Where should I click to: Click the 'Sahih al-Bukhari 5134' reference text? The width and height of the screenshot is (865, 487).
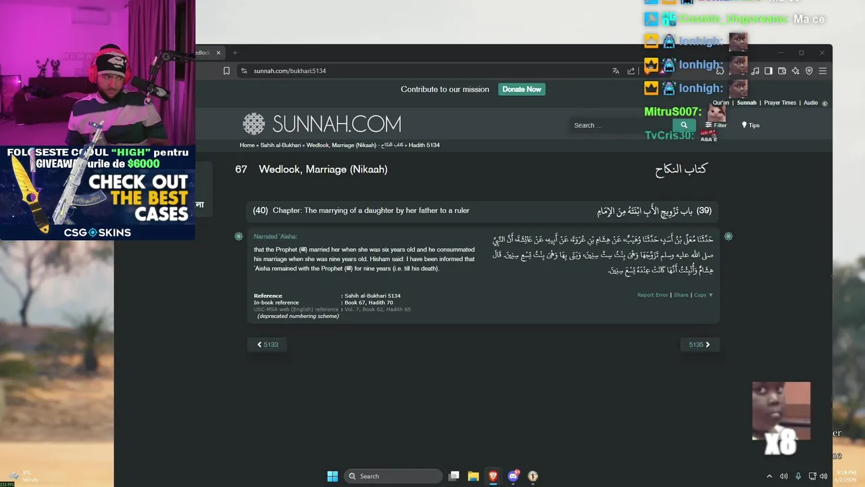(x=372, y=296)
